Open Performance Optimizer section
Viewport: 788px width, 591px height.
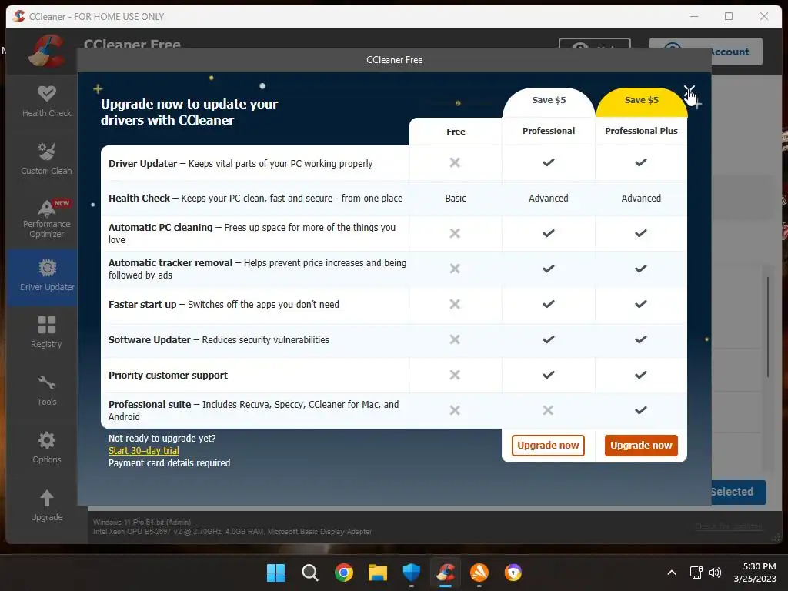(x=47, y=219)
